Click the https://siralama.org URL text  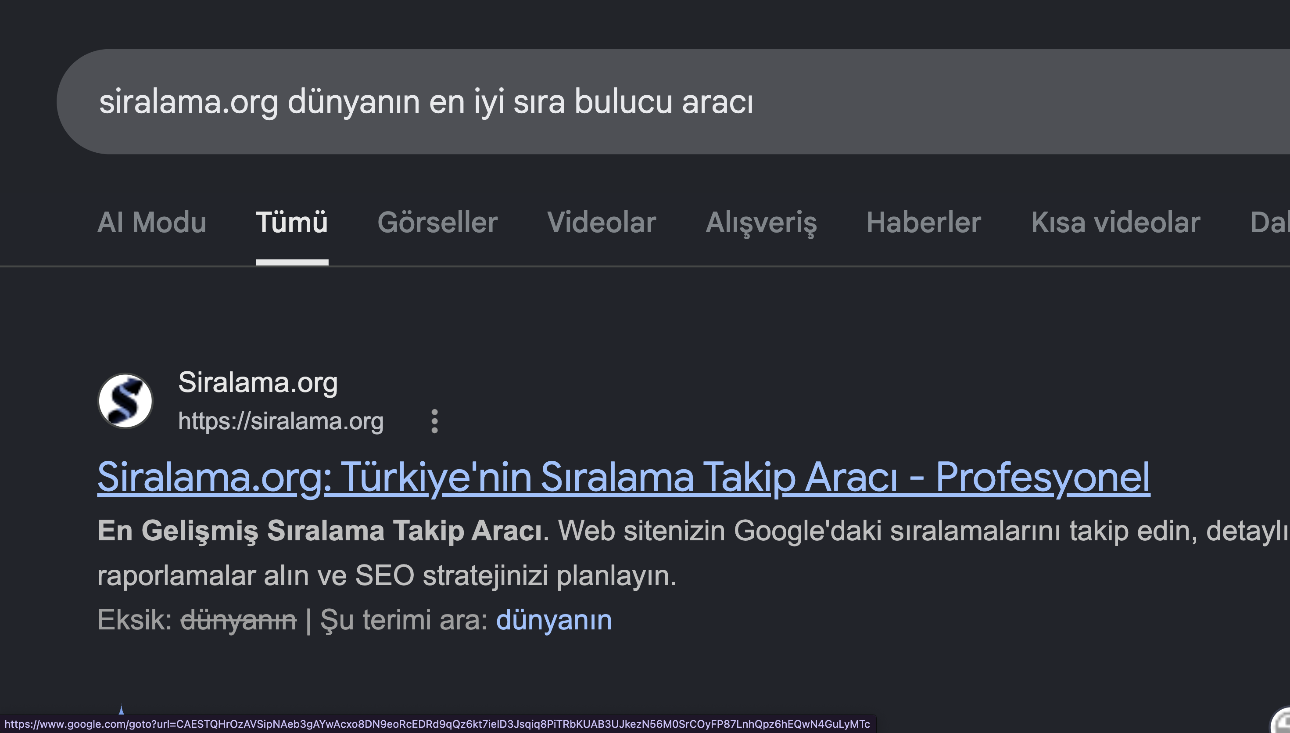[x=281, y=421]
